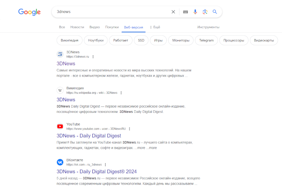
Task: Open the 3DNews - Daily Digest YouTube link
Action: coord(89,136)
